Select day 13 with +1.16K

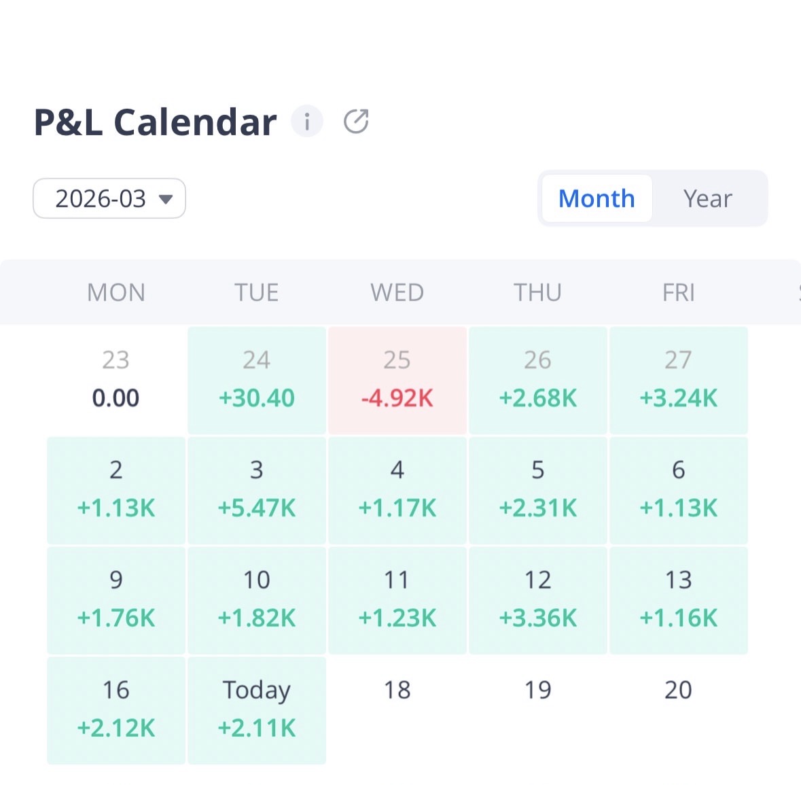tap(679, 601)
